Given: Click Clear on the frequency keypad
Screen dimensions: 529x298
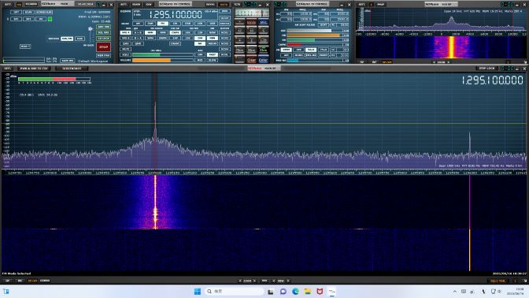Looking at the screenshot, I should coord(251,60).
